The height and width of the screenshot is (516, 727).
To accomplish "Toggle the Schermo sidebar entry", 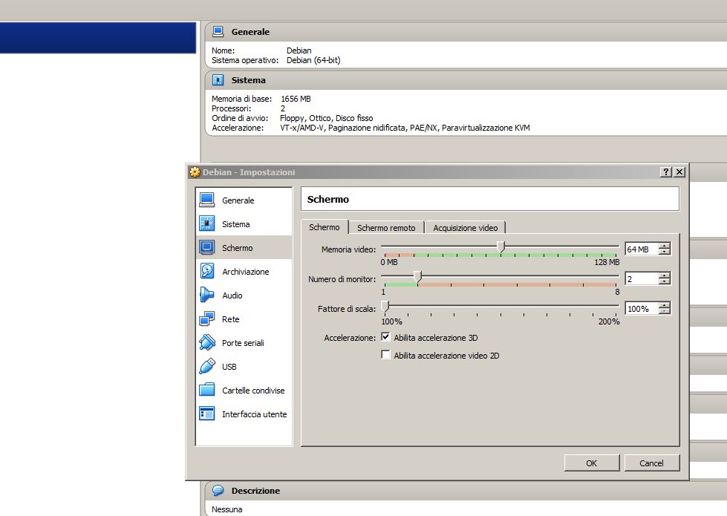I will [x=238, y=247].
